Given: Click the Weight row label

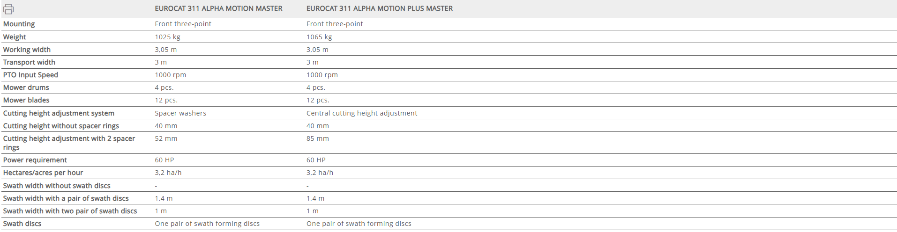Looking at the screenshot, I should point(15,37).
